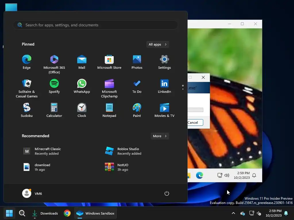This screenshot has height=220, width=294.
Task: Open the VM6 user account menu
Action: click(x=32, y=193)
